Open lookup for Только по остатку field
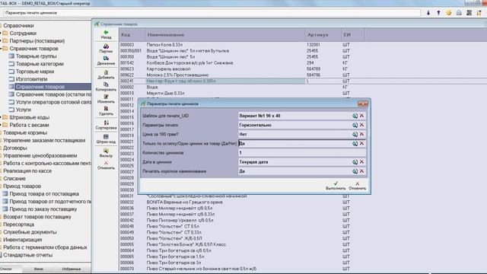Screen dimensions: 487x274 click(x=355, y=144)
